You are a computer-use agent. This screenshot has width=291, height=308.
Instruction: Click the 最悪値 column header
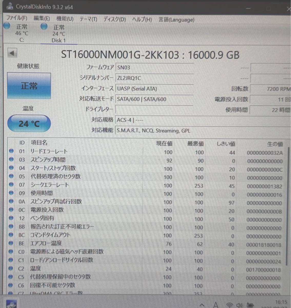195,144
